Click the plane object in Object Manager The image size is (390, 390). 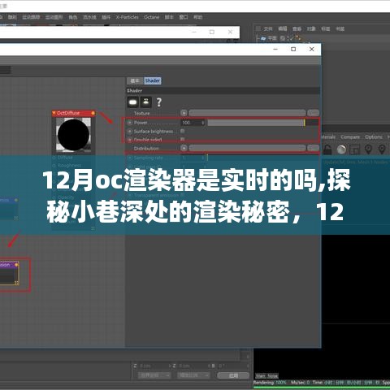click(x=272, y=38)
